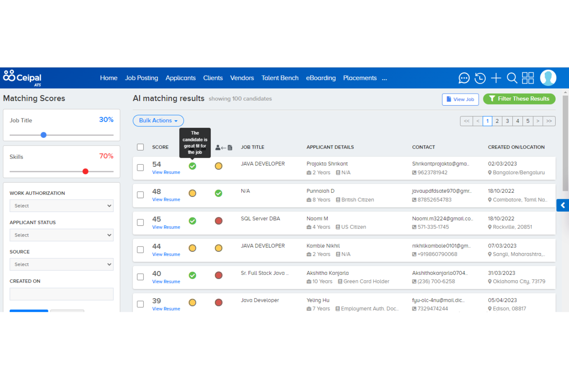This screenshot has width=569, height=379.
Task: Open the user profile avatar
Action: 548,78
